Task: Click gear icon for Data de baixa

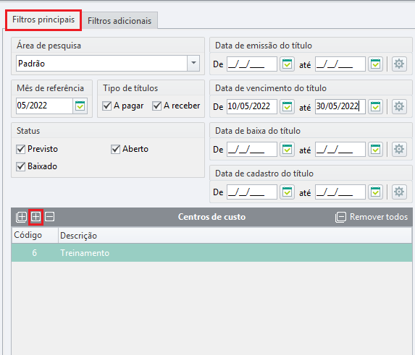Action: pos(399,149)
